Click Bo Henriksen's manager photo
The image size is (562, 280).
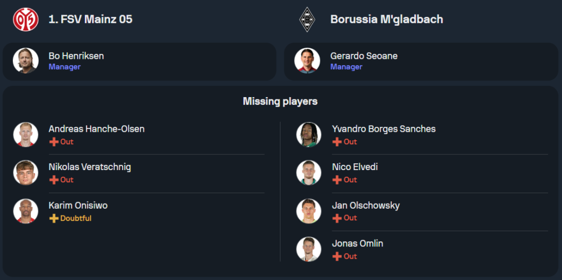pyautogui.click(x=26, y=61)
